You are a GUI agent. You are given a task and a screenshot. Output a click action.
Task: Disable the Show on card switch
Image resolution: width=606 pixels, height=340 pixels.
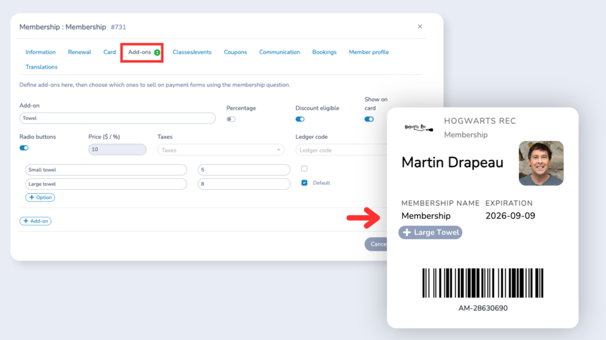click(x=369, y=119)
